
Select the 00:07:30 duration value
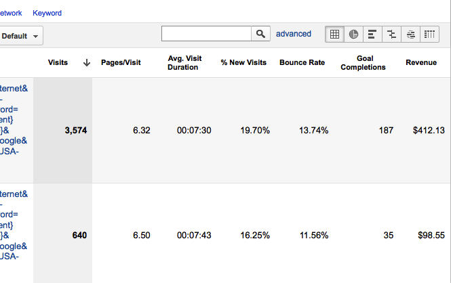[194, 131]
